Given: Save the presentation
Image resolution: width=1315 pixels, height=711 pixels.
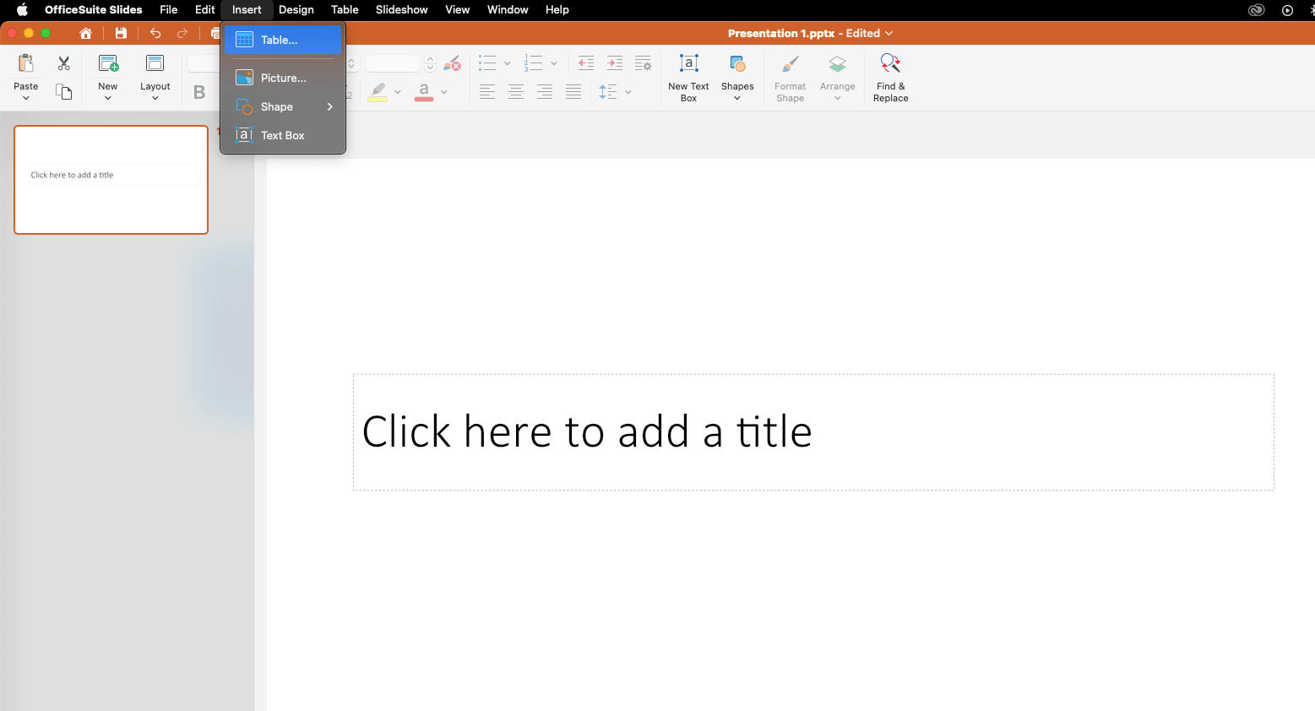Looking at the screenshot, I should [x=121, y=33].
